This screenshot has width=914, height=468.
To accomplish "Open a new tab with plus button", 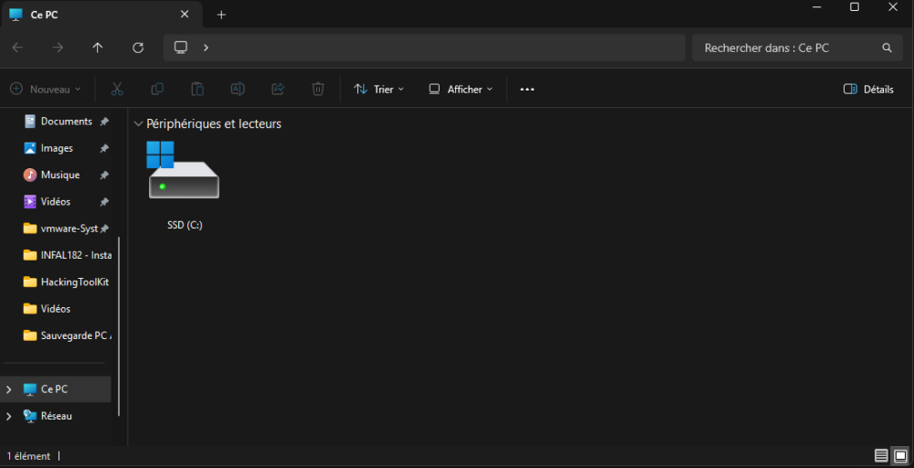I will (x=221, y=15).
